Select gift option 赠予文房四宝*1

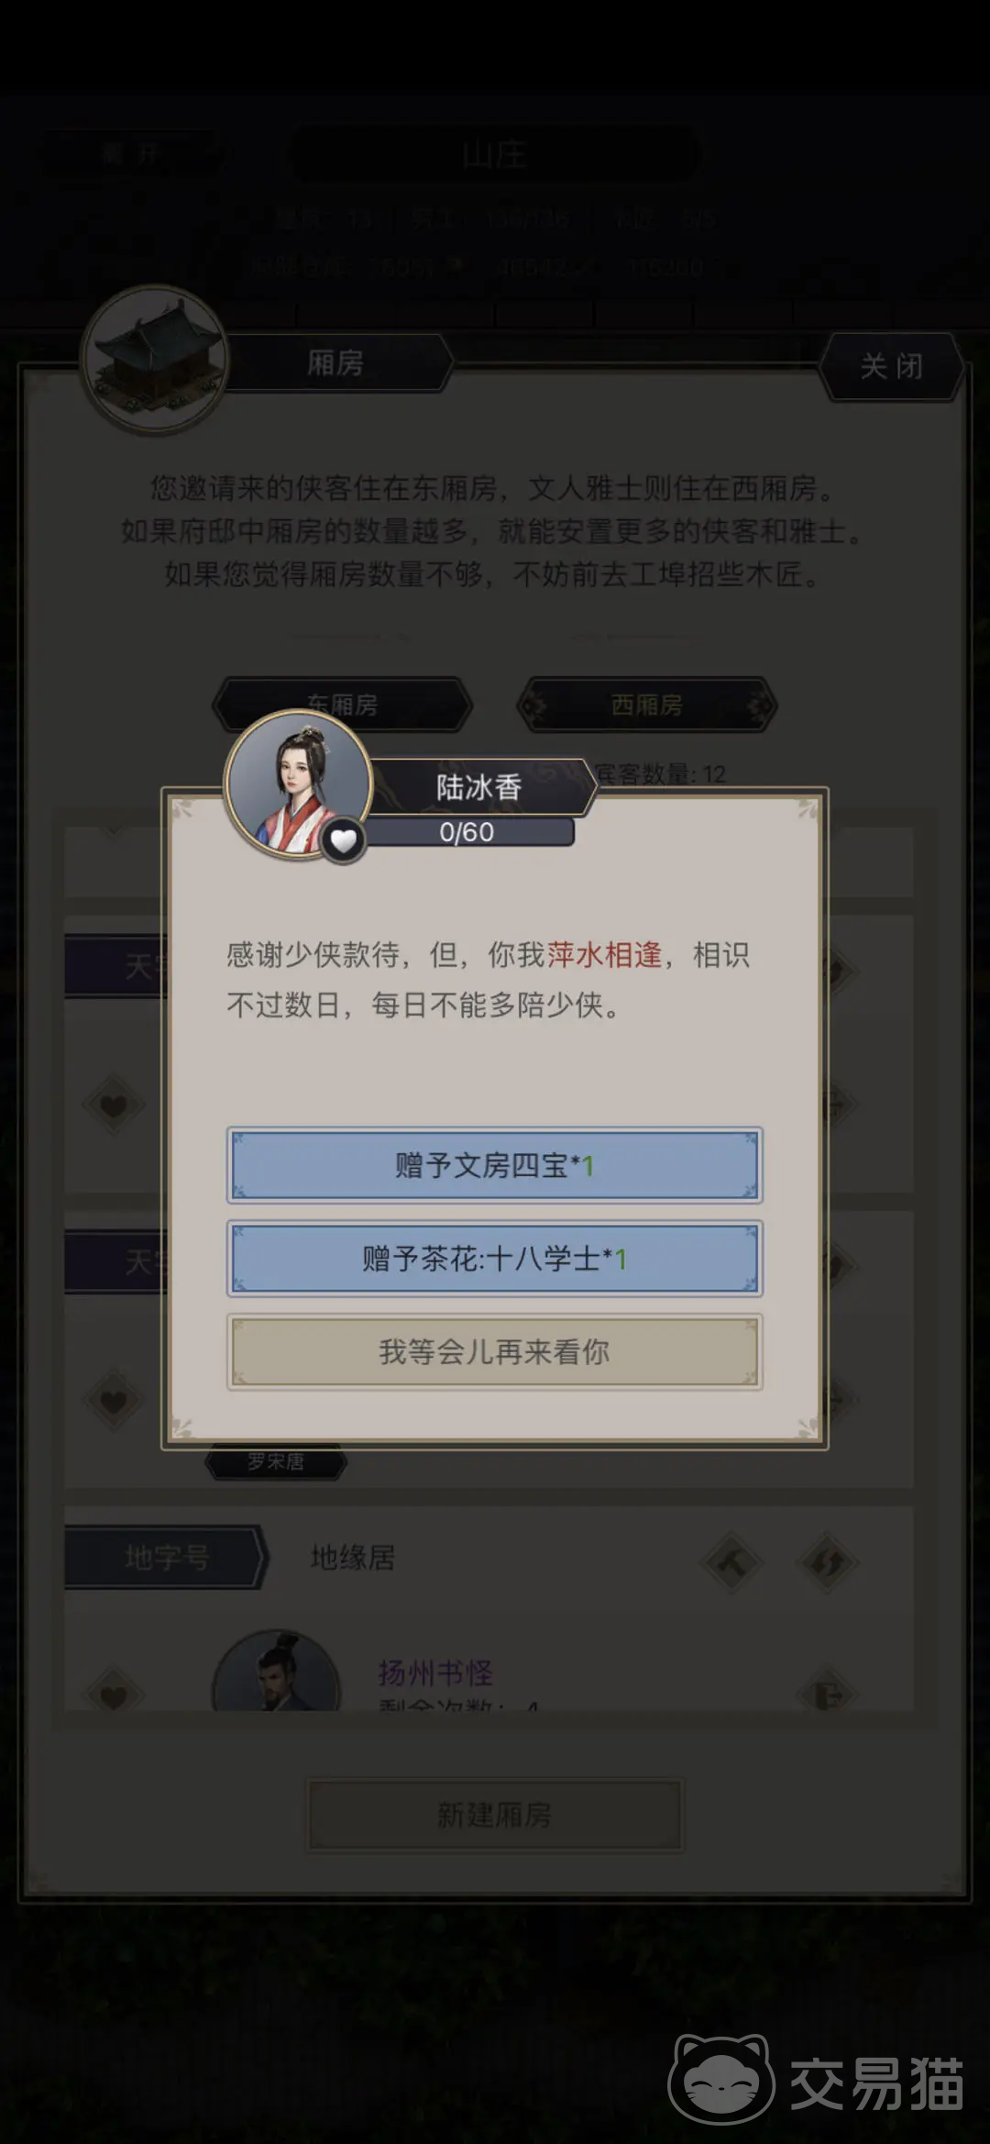494,1165
